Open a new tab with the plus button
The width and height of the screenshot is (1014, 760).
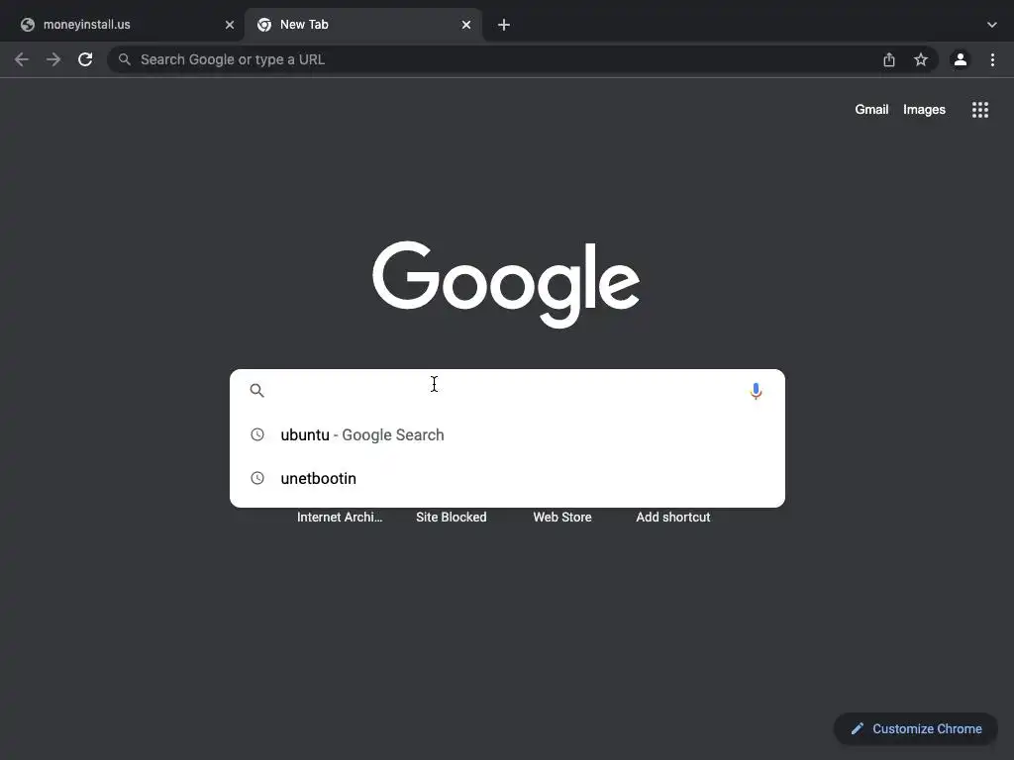click(x=504, y=25)
